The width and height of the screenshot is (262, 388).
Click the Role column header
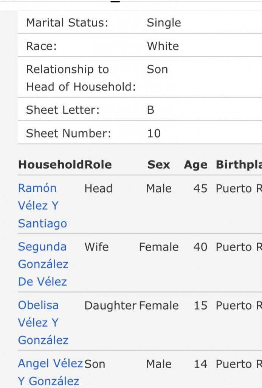pyautogui.click(x=98, y=165)
